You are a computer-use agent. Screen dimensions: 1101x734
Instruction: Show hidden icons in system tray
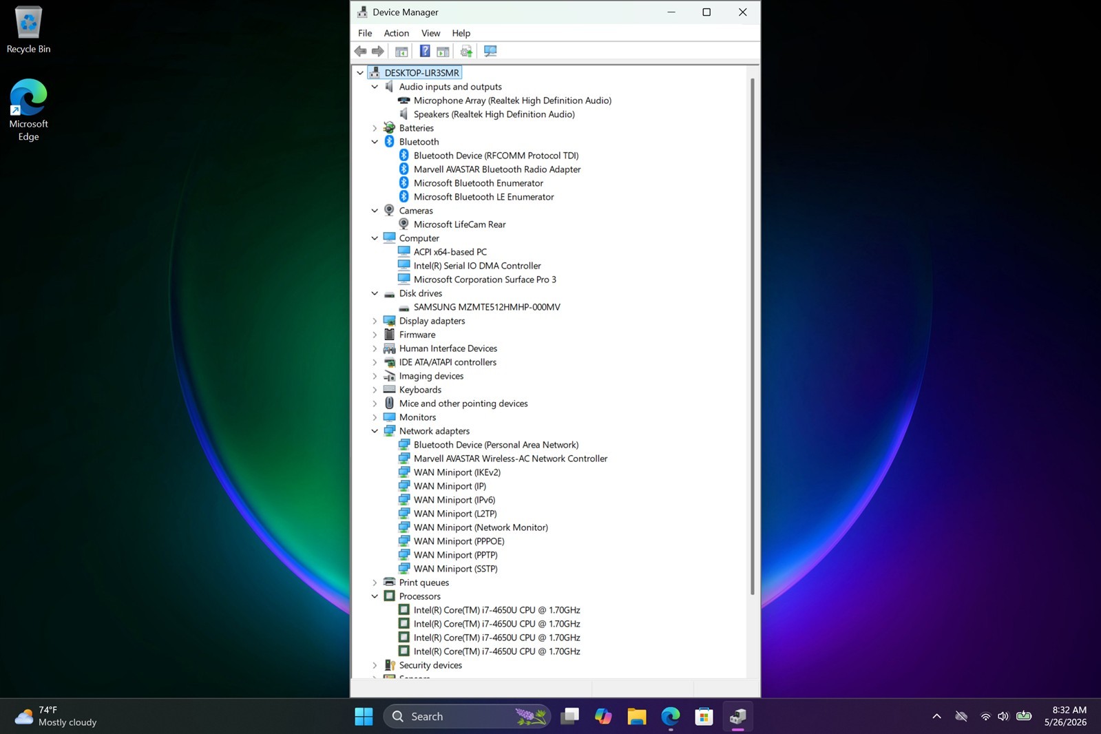[936, 717]
